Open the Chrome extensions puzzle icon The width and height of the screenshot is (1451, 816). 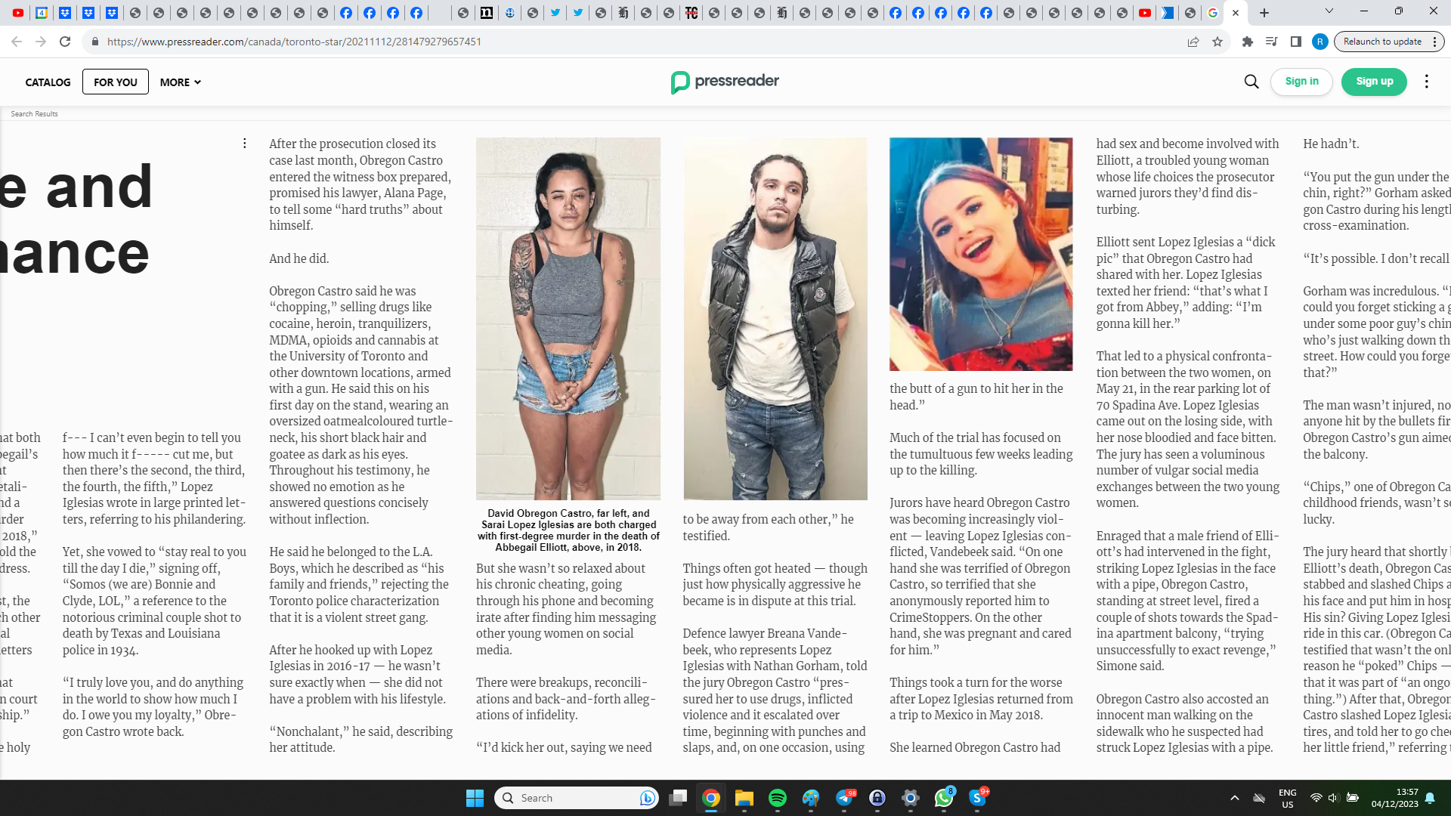pos(1248,42)
